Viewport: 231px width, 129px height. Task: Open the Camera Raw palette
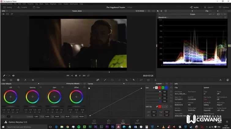click(4, 80)
